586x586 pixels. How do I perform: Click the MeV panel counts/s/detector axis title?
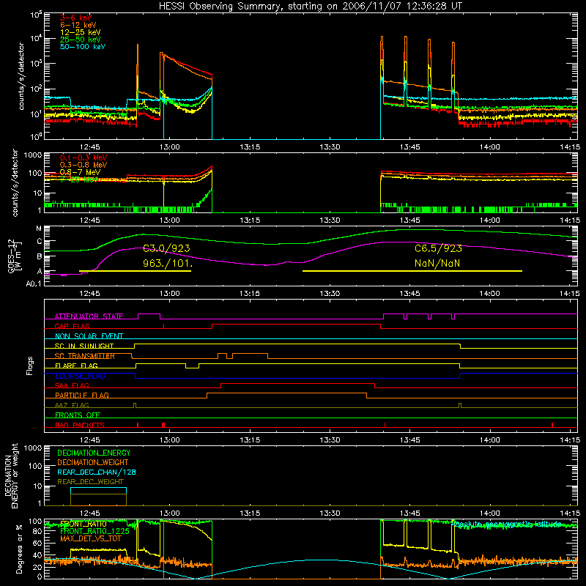15,182
